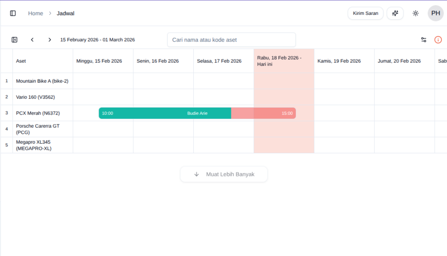The height and width of the screenshot is (256, 447).
Task: Select the Mountain Bike A asset row
Action: click(x=42, y=81)
